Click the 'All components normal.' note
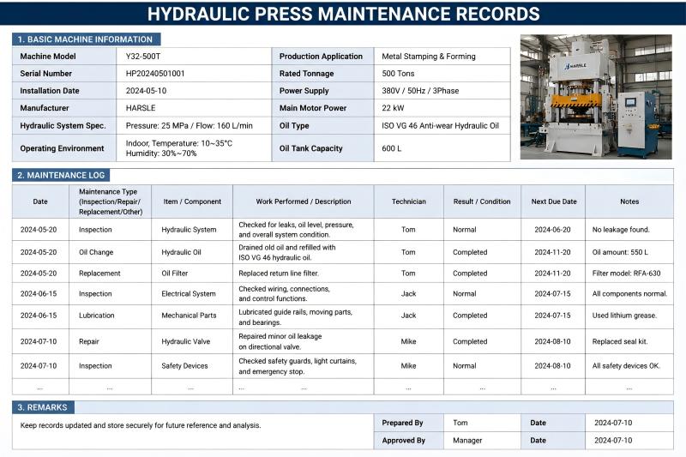The image size is (686, 457). pos(629,294)
